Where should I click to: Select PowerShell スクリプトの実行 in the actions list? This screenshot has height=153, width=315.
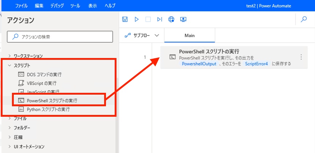(x=52, y=100)
